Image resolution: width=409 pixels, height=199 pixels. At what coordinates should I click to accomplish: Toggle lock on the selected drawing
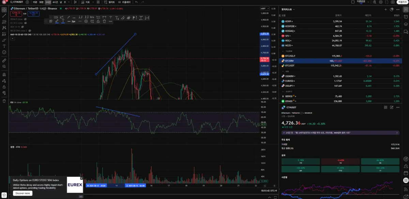pos(98,21)
